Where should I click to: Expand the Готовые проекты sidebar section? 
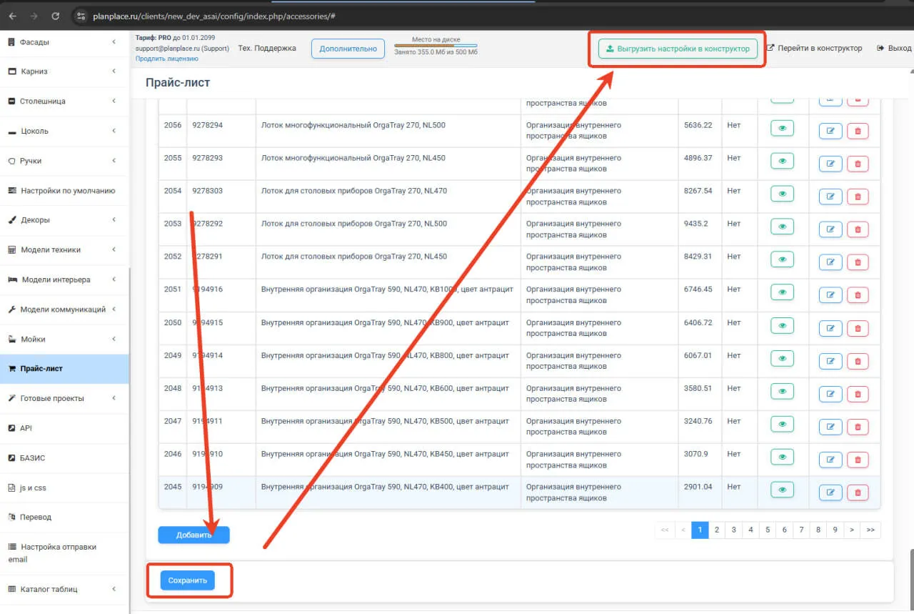64,398
